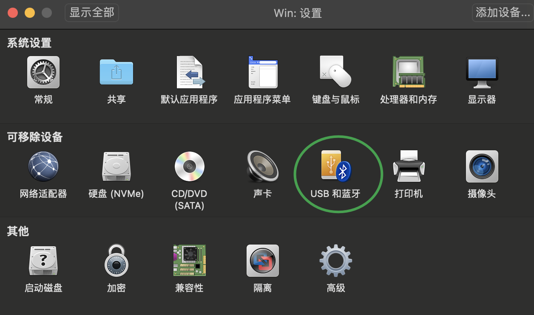Open the 加密 encryption padlock icon

[116, 261]
